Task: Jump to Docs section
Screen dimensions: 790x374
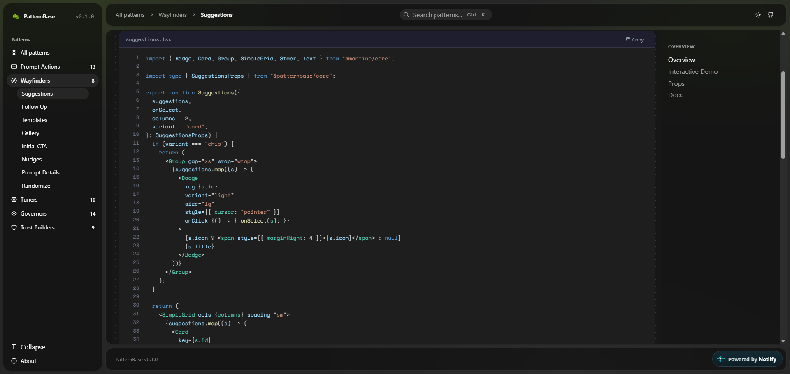Action: pos(675,95)
